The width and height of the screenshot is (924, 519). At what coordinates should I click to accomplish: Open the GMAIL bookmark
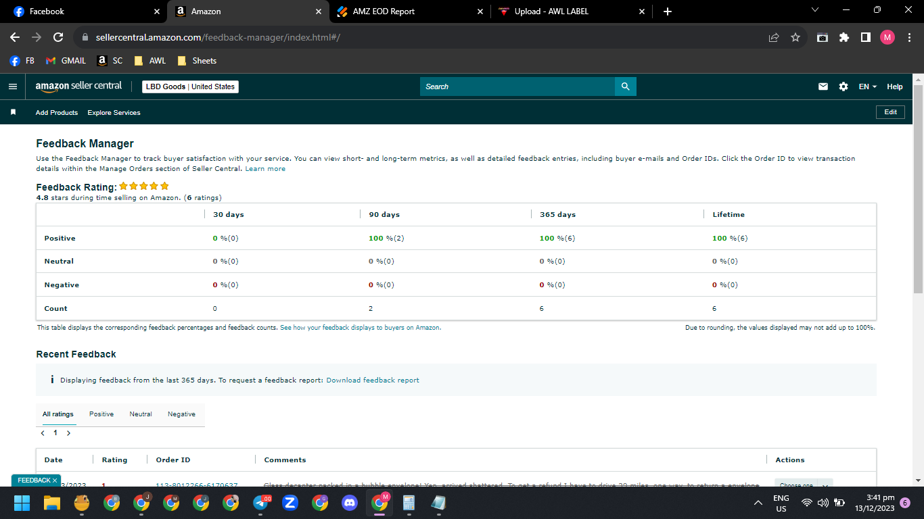66,61
